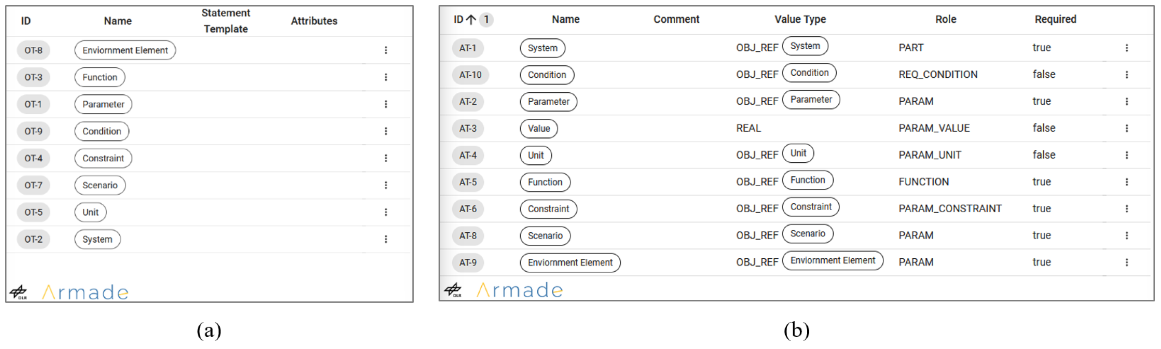This screenshot has height=349, width=1161.
Task: Sort attributes table by Name column header
Action: (565, 20)
